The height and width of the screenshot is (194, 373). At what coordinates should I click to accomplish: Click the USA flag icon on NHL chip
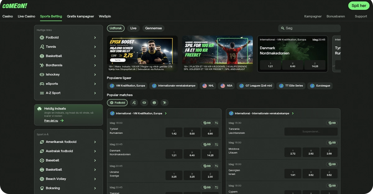pyautogui.click(x=205, y=86)
